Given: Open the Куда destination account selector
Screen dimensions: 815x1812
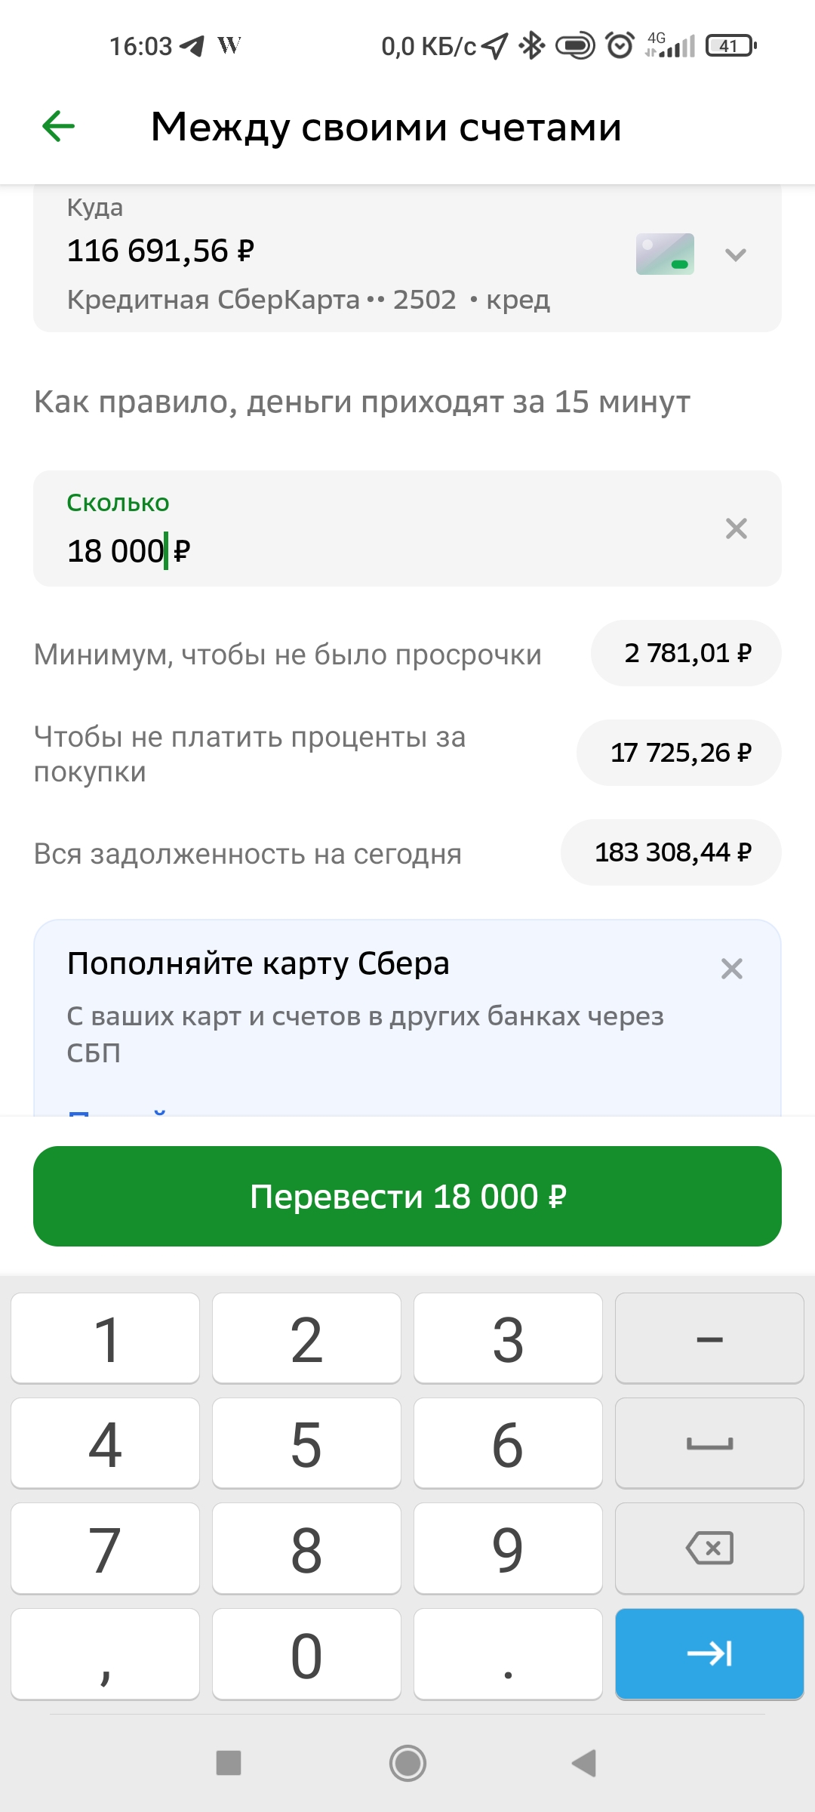Looking at the screenshot, I should [x=407, y=257].
